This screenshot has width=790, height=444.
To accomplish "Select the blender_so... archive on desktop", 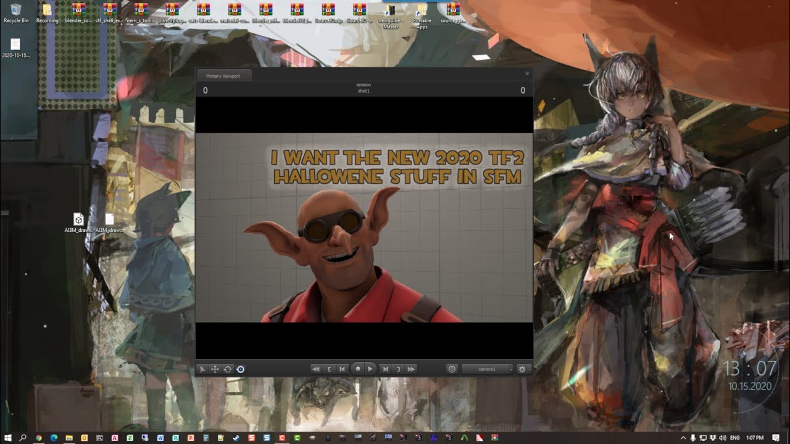I will click(78, 13).
